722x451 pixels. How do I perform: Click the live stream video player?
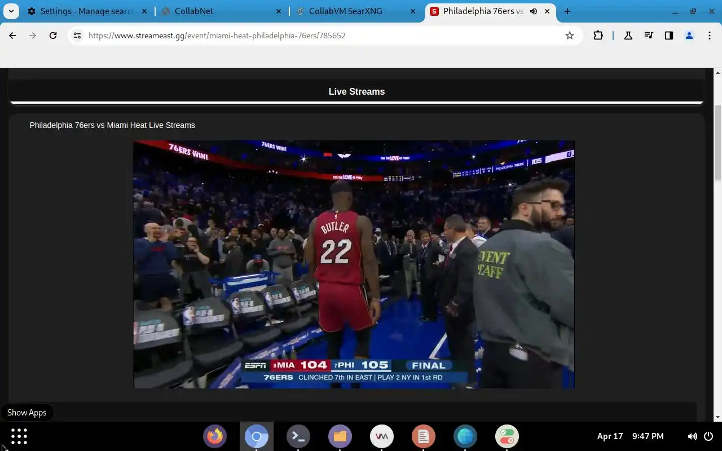pyautogui.click(x=354, y=264)
